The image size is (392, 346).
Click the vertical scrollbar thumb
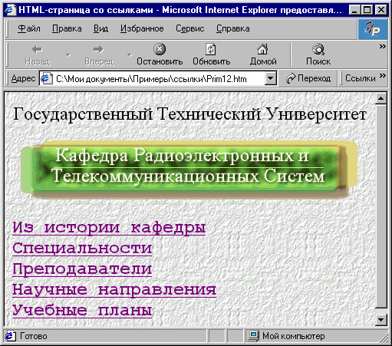tap(381, 206)
